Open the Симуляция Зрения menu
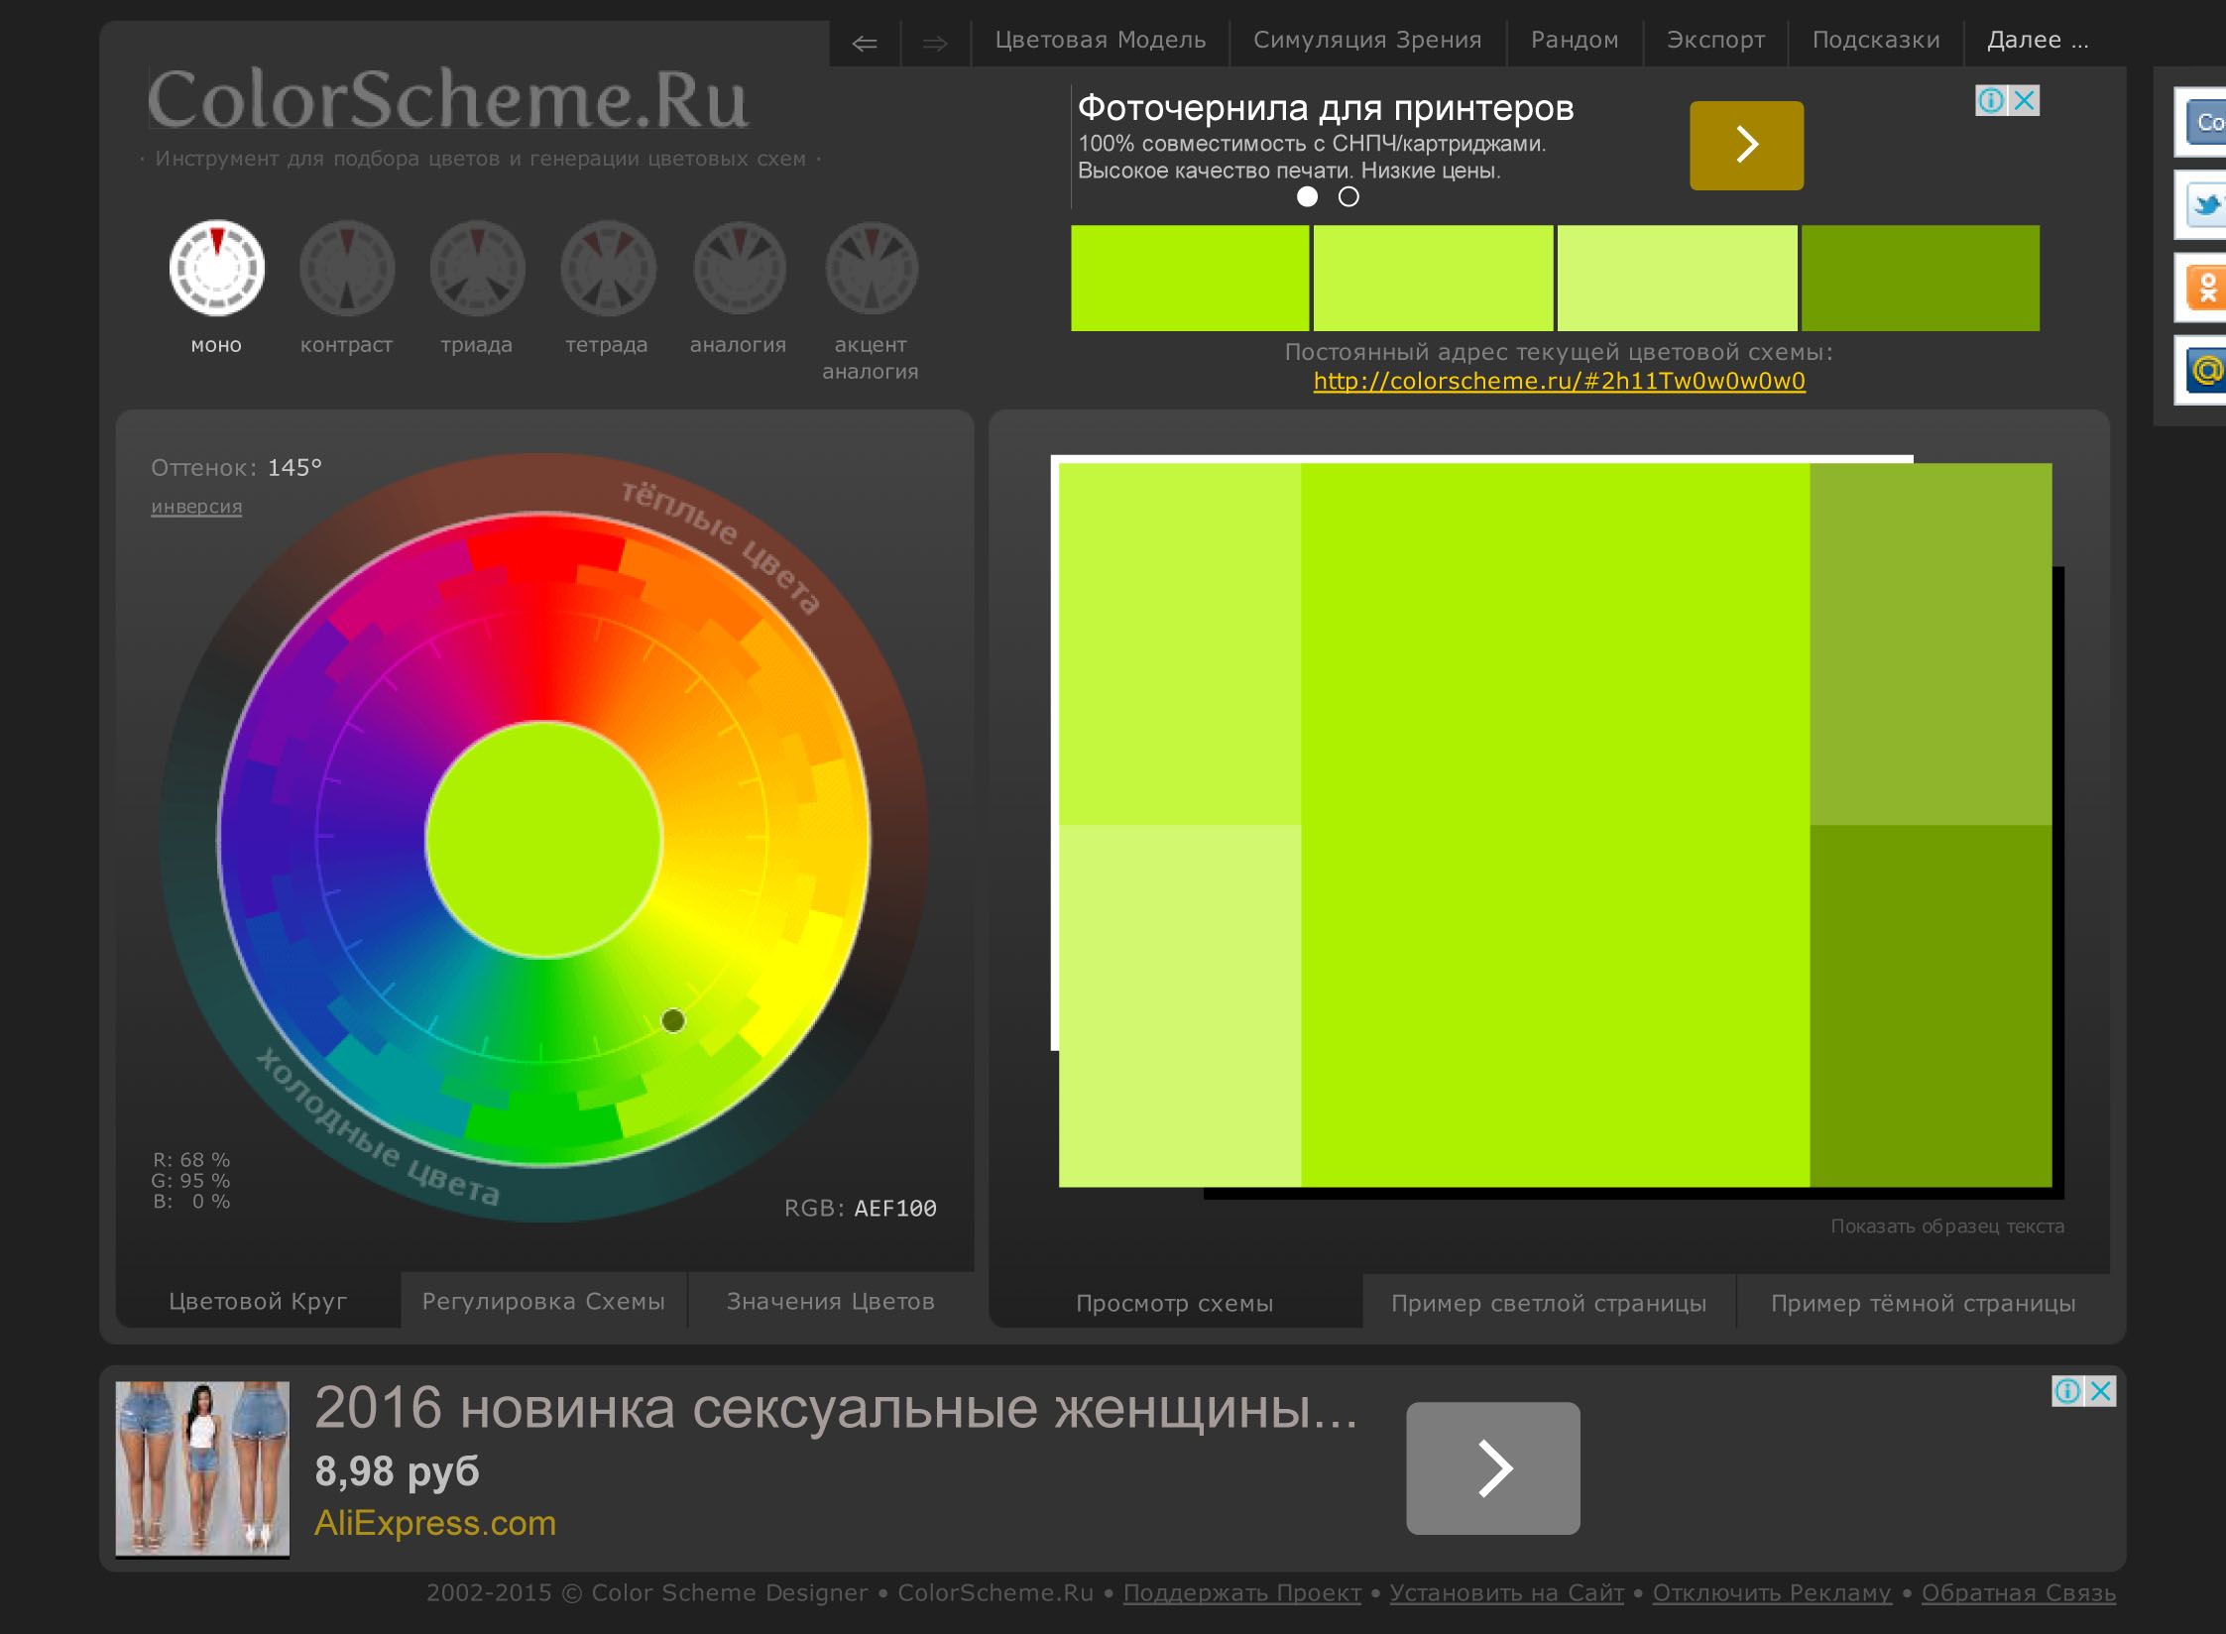Viewport: 2226px width, 1634px height. [x=1366, y=41]
